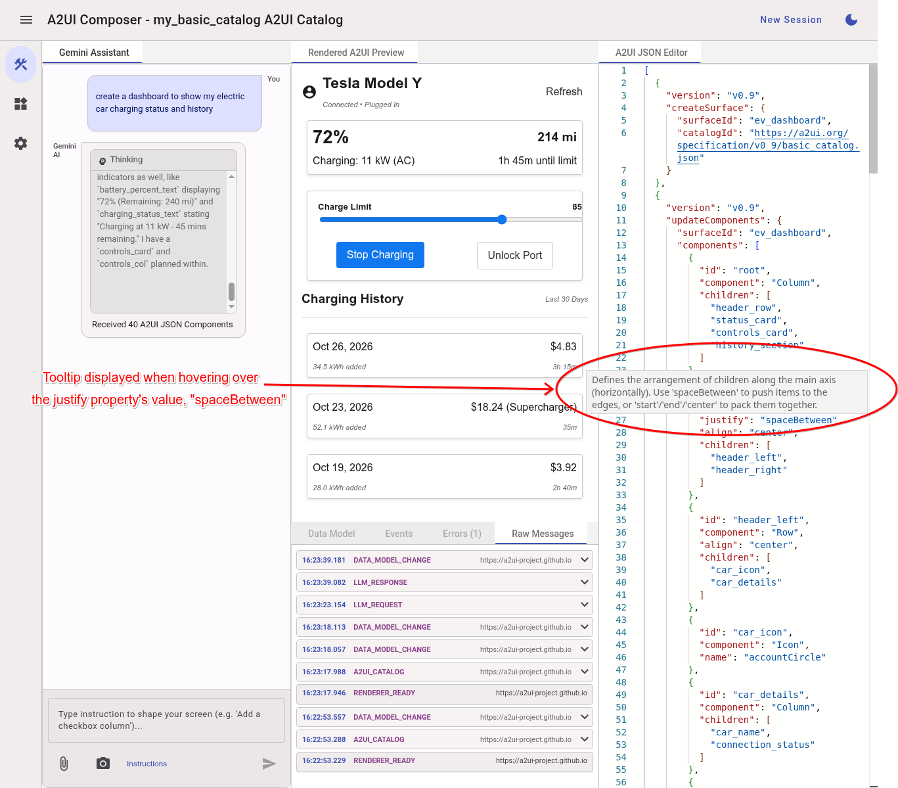Open the settings gear in the sidebar
Image resolution: width=898 pixels, height=788 pixels.
coord(21,143)
